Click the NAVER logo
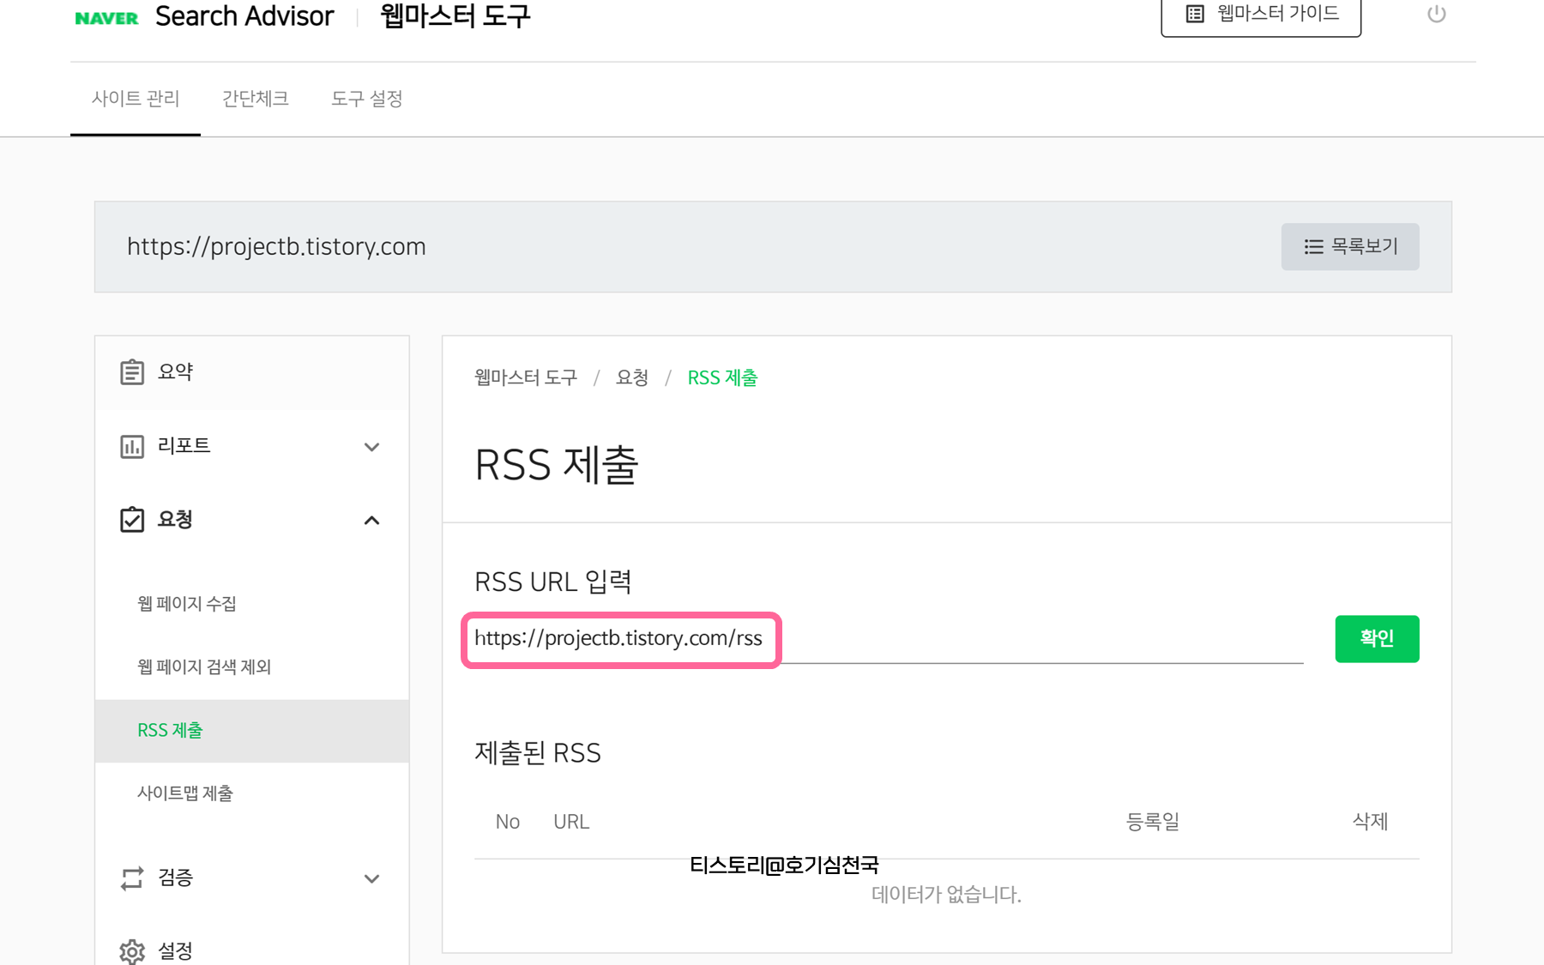The width and height of the screenshot is (1544, 965). (106, 17)
